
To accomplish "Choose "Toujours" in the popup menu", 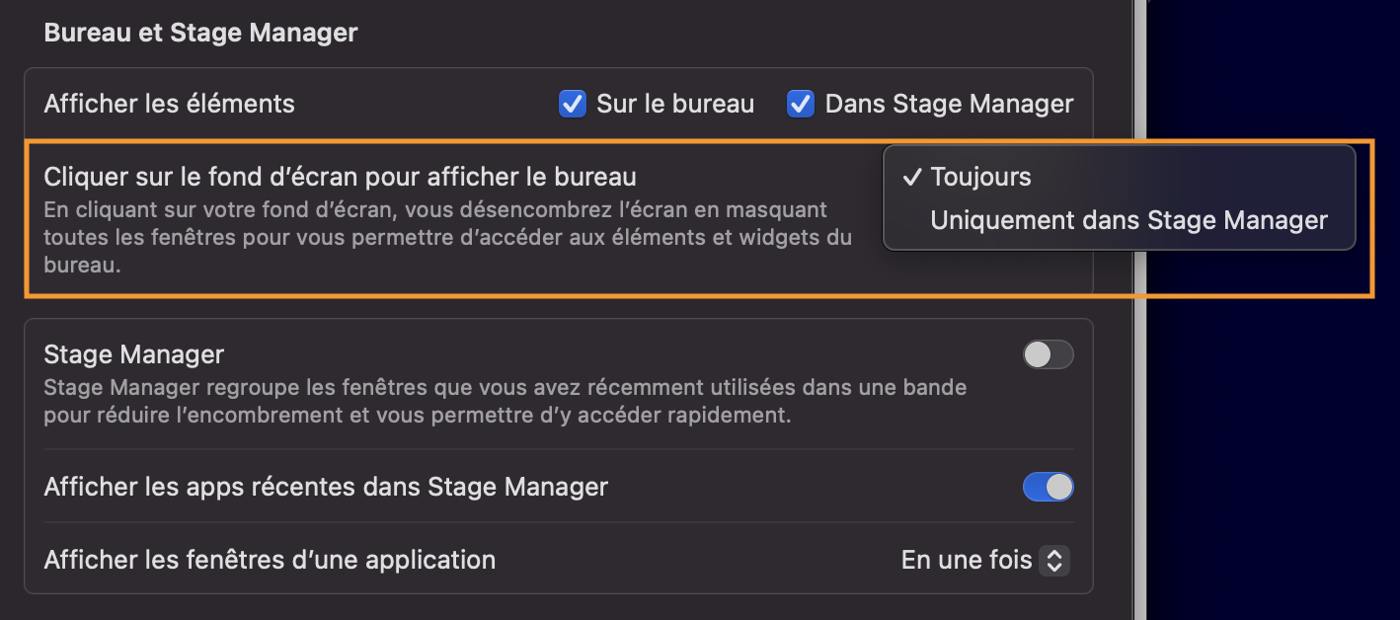I will [x=980, y=178].
